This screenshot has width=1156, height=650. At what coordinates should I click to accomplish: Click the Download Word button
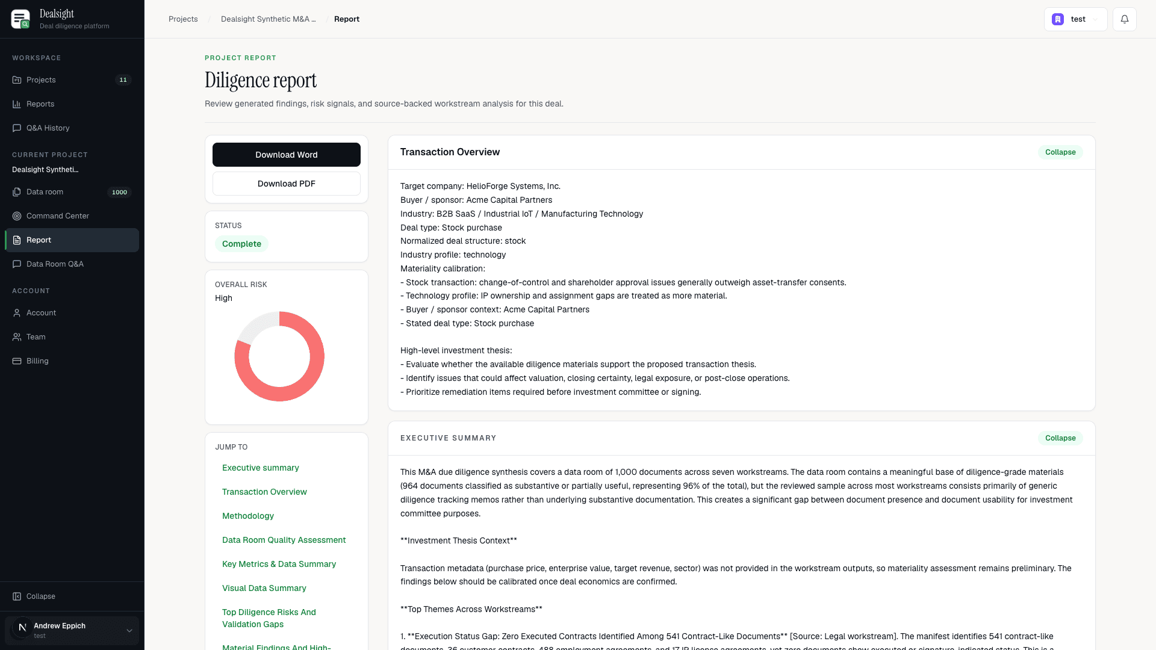tap(287, 155)
